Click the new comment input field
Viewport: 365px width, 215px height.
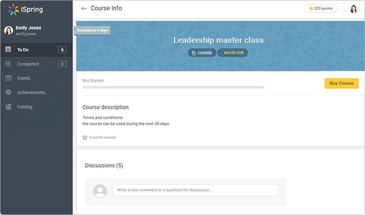[195, 190]
